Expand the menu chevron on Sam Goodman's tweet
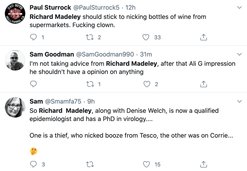This screenshot has height=171, width=247. [x=239, y=54]
